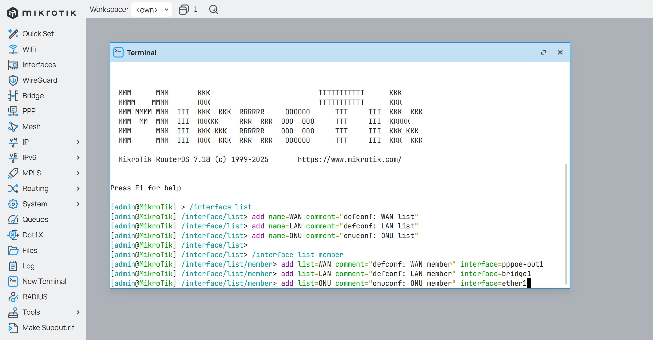
Task: Click the IPv6 sidebar icon
Action: click(x=13, y=157)
